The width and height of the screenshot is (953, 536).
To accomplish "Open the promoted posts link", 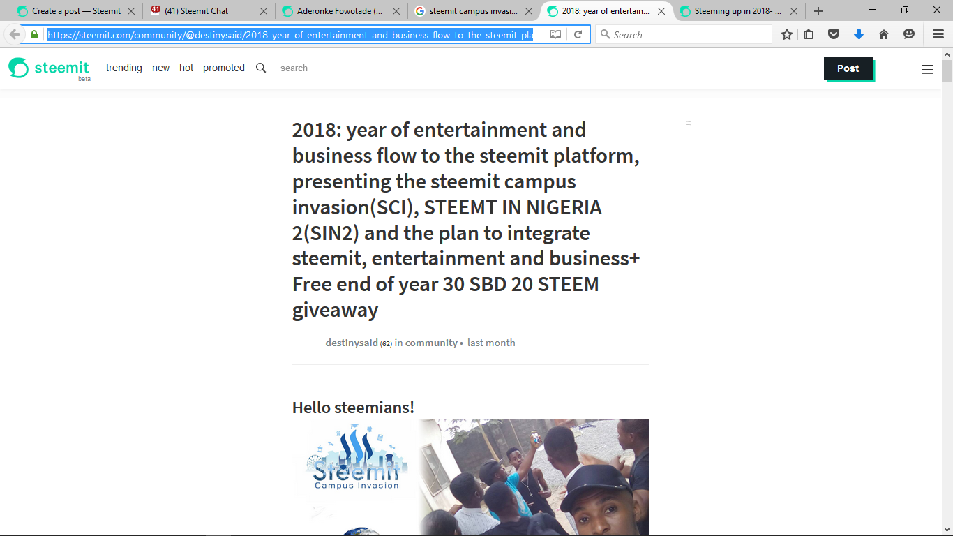I will point(224,68).
